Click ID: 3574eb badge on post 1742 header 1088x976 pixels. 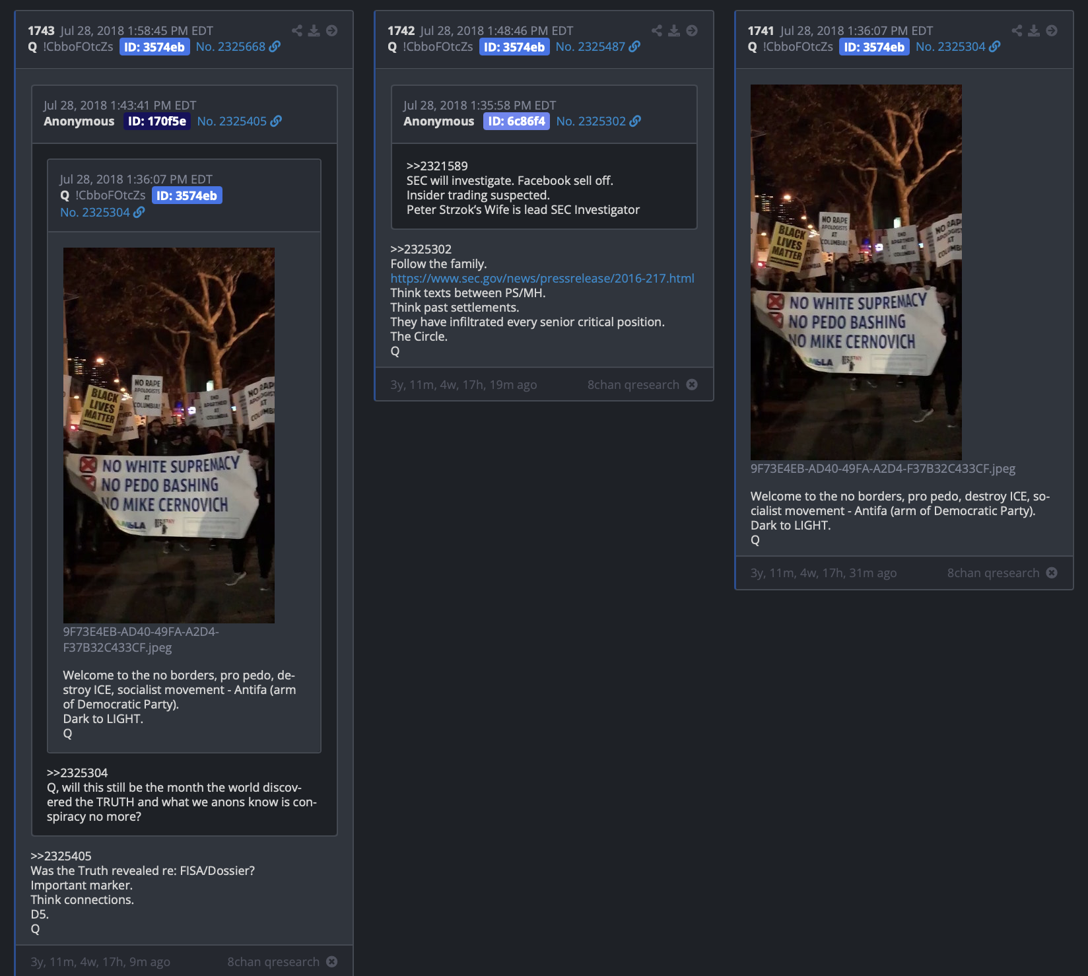click(514, 47)
